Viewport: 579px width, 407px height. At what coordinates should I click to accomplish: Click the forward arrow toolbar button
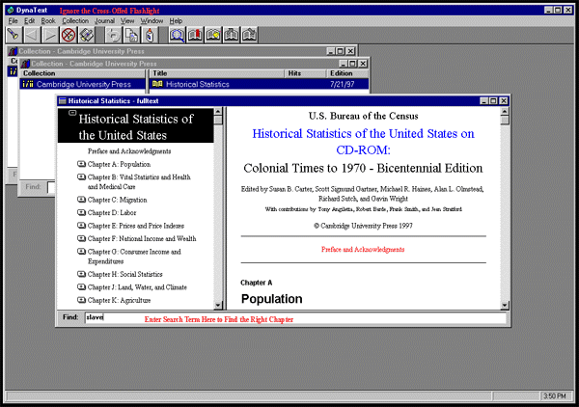[x=50, y=35]
